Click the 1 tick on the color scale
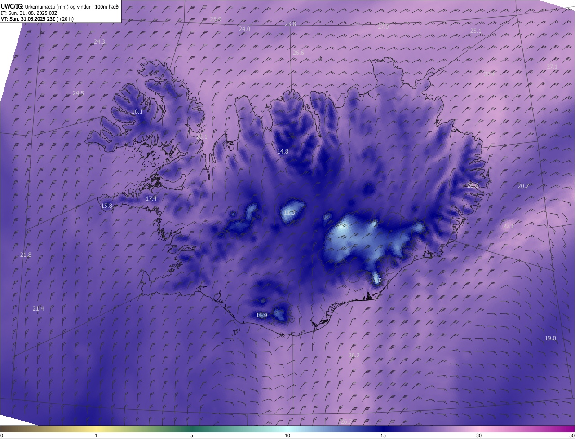The image size is (575, 439). tap(96, 435)
